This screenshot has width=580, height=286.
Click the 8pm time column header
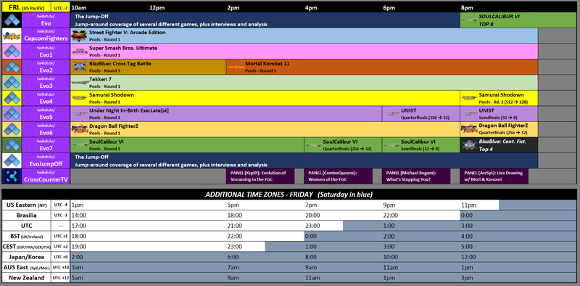467,8
